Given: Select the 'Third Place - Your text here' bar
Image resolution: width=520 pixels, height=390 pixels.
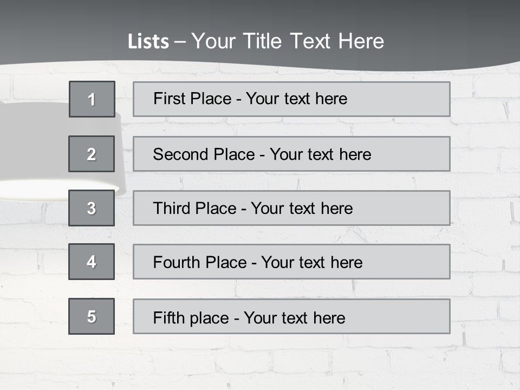Looking at the screenshot, I should pyautogui.click(x=291, y=208).
